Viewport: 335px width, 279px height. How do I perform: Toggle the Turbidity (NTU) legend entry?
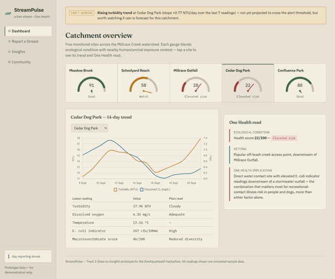[126, 189]
